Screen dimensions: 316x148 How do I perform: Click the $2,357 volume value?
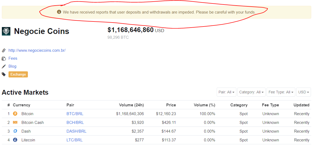click(138, 131)
